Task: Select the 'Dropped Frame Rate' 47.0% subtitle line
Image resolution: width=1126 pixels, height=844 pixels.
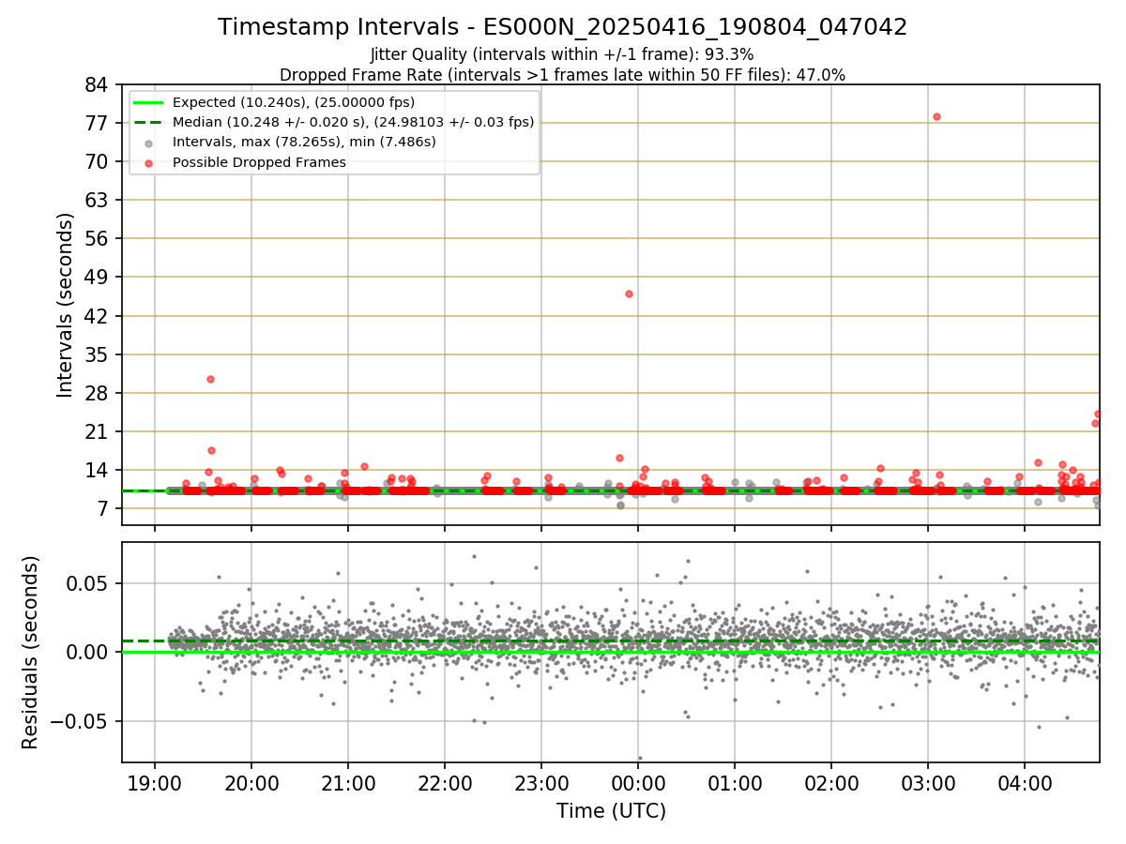Action: pyautogui.click(x=563, y=75)
